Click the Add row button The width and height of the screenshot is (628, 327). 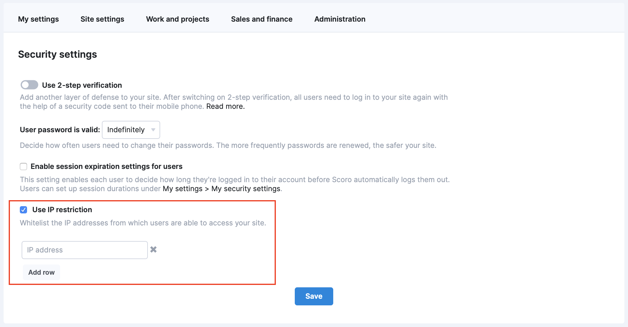[x=41, y=272]
